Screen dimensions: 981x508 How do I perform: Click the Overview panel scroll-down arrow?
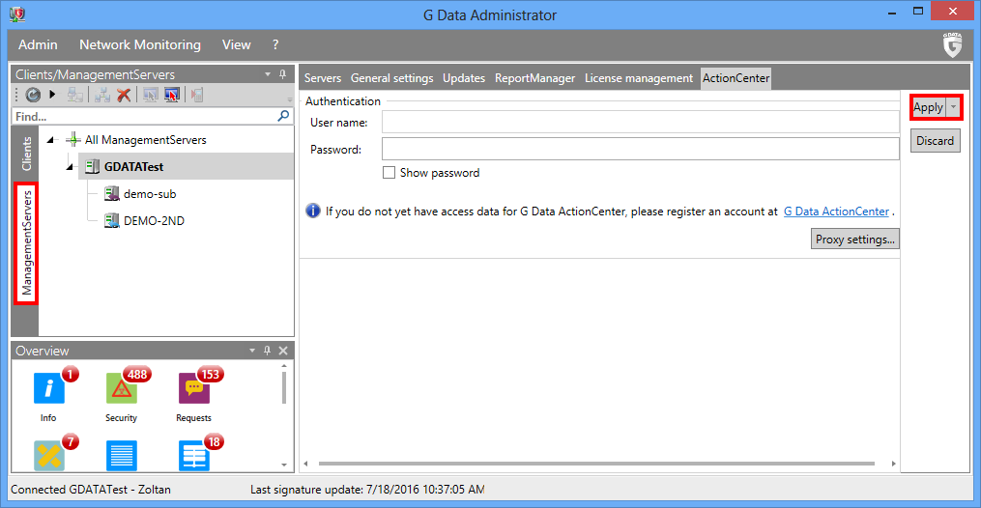point(284,465)
